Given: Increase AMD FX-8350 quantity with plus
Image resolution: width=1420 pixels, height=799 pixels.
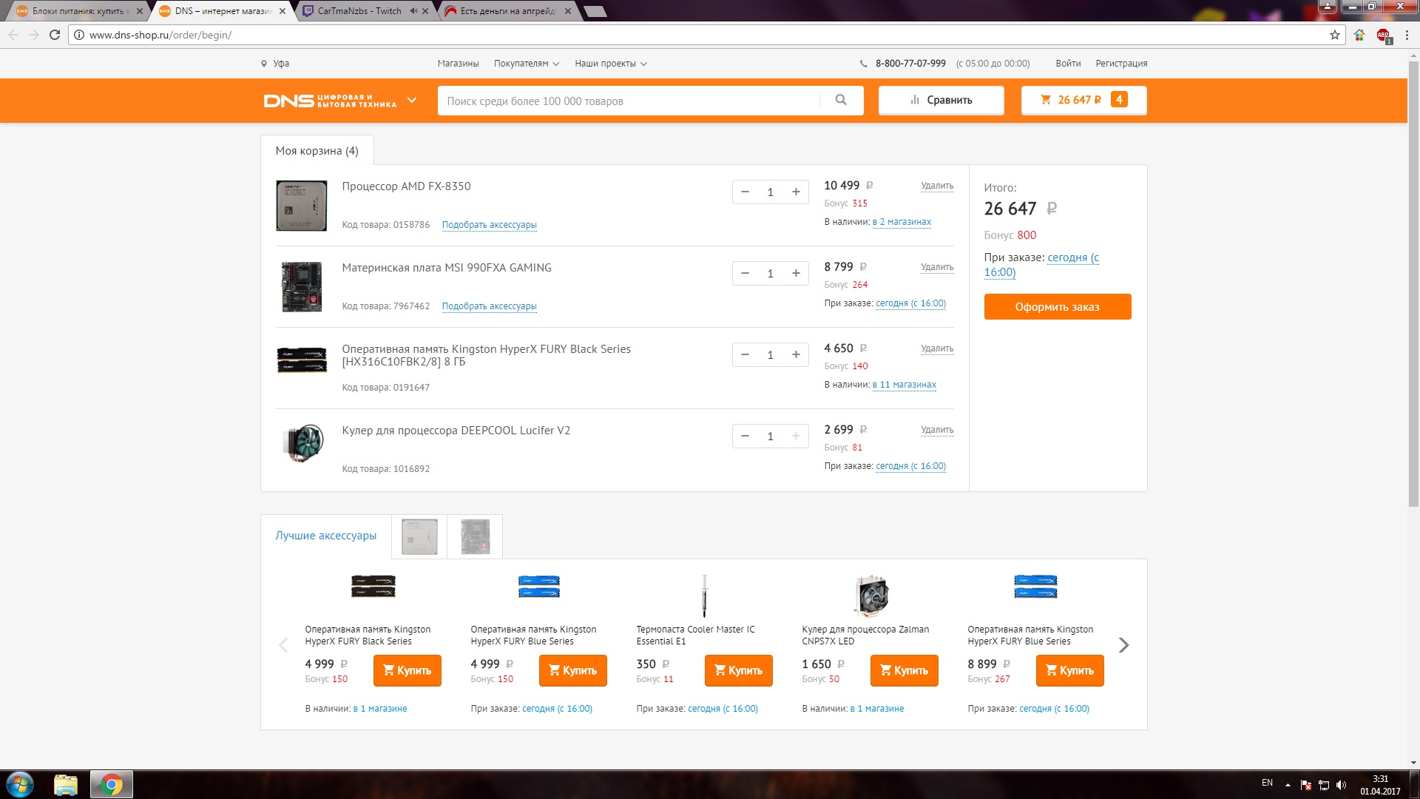Looking at the screenshot, I should (x=796, y=192).
